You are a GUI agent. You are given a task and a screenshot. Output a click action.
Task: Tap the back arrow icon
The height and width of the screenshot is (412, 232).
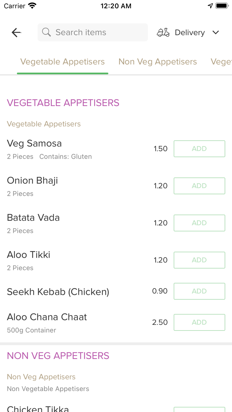click(16, 32)
